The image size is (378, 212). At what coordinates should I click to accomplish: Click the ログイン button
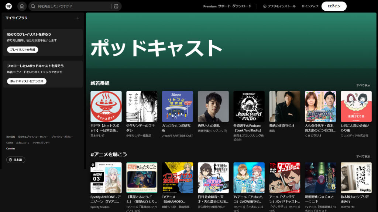point(334,6)
